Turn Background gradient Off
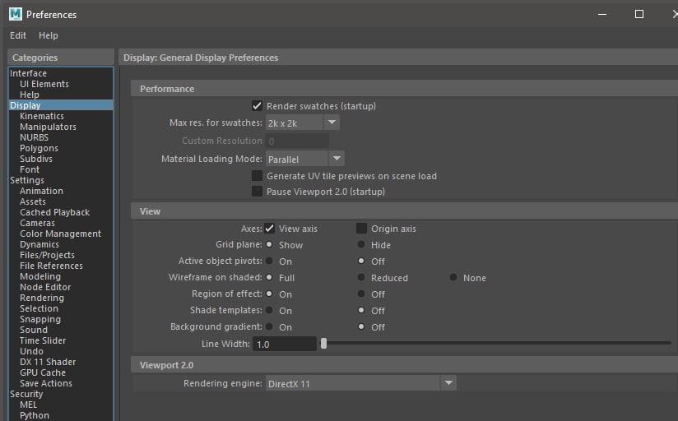678x421 pixels. tap(361, 326)
